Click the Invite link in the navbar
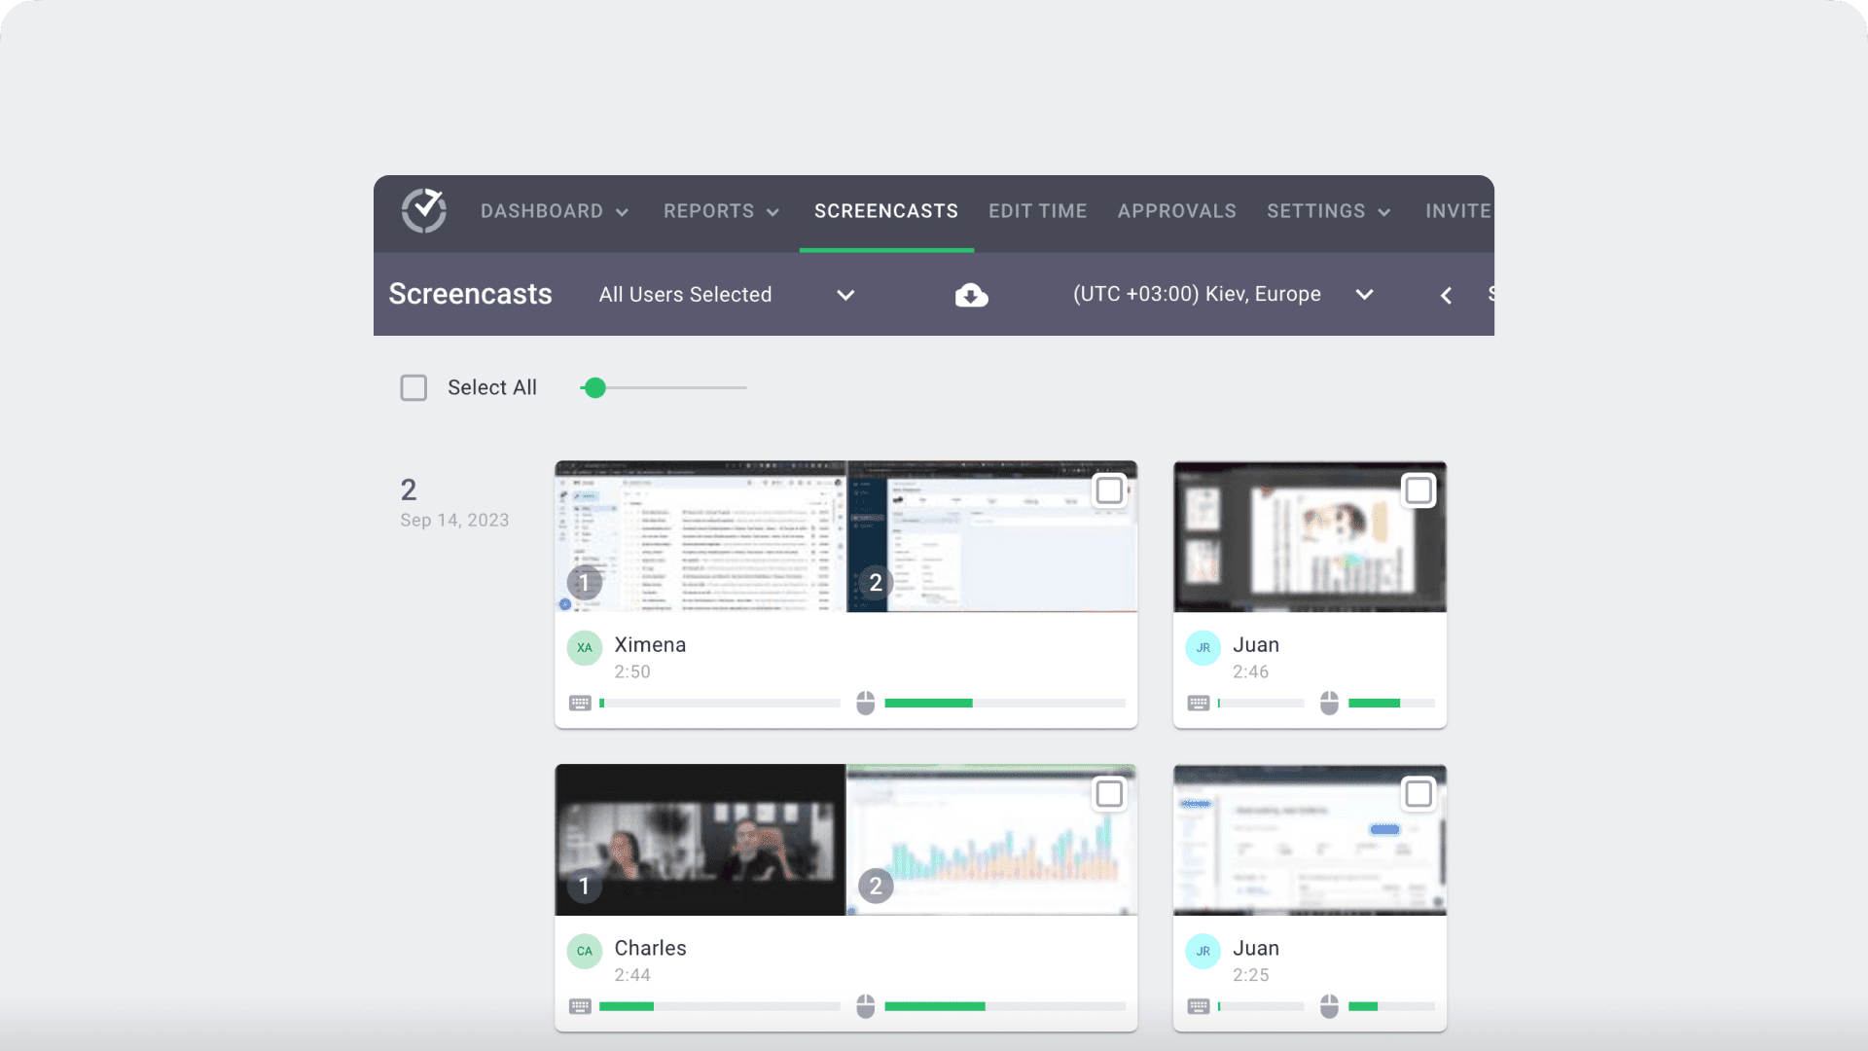The width and height of the screenshot is (1868, 1051). tap(1457, 210)
